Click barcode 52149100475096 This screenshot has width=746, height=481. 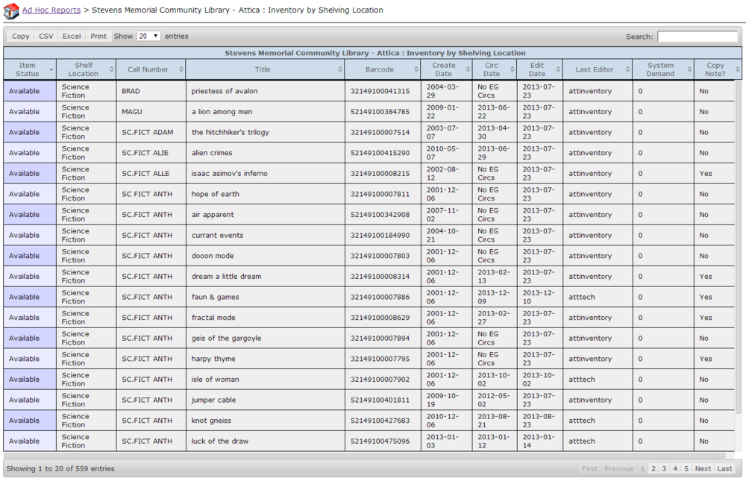tap(380, 441)
